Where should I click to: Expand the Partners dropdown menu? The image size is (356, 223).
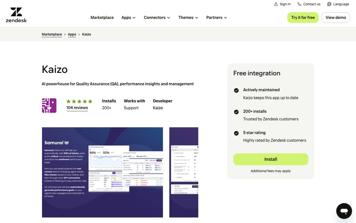[x=217, y=17]
